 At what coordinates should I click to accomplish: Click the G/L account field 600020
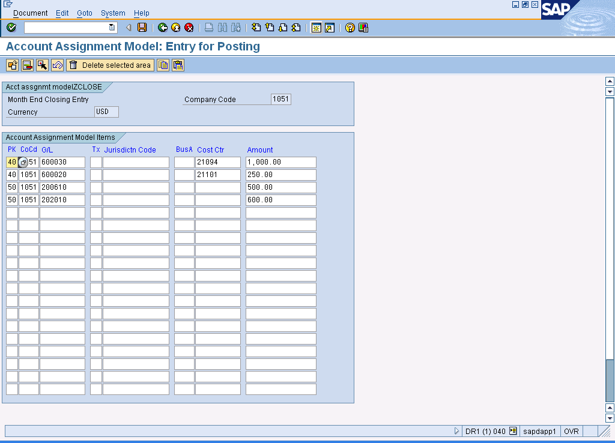click(x=62, y=175)
